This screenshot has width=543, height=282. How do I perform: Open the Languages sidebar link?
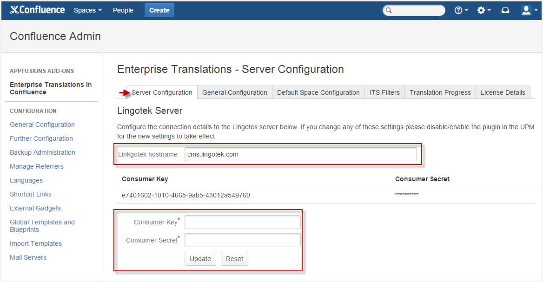[26, 180]
